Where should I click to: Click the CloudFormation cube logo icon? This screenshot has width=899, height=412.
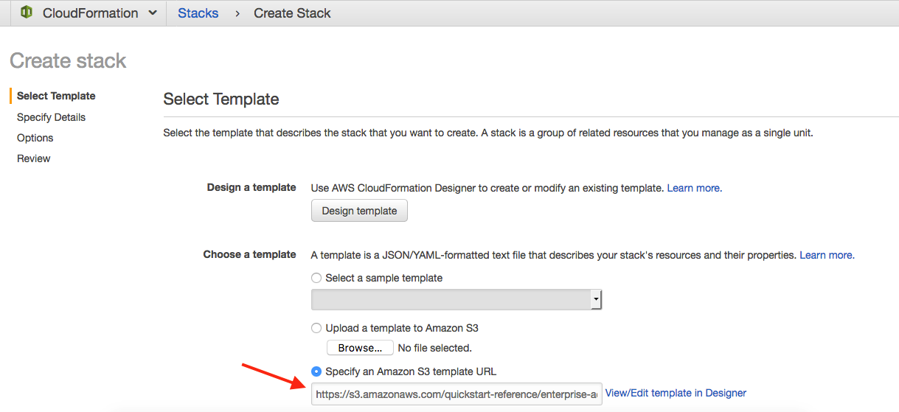(x=27, y=13)
